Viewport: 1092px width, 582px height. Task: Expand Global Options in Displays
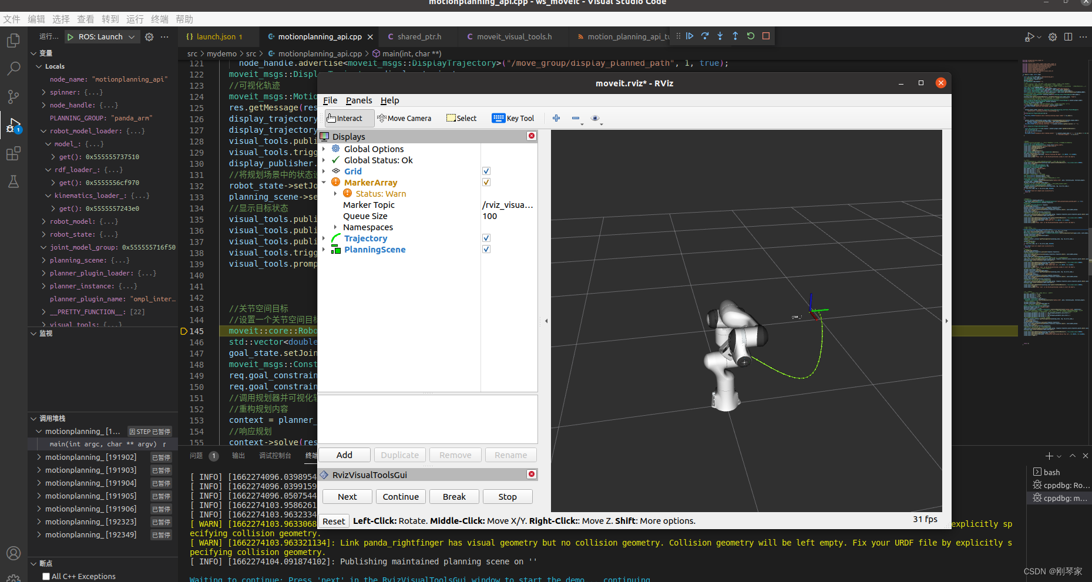click(x=324, y=149)
